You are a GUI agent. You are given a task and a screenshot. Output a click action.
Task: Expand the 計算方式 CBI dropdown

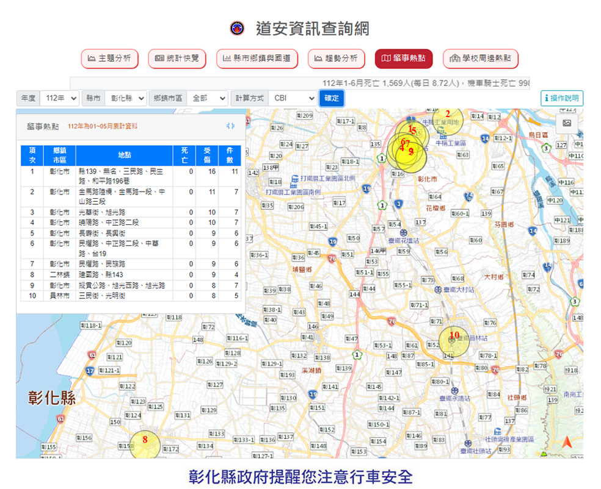(293, 98)
